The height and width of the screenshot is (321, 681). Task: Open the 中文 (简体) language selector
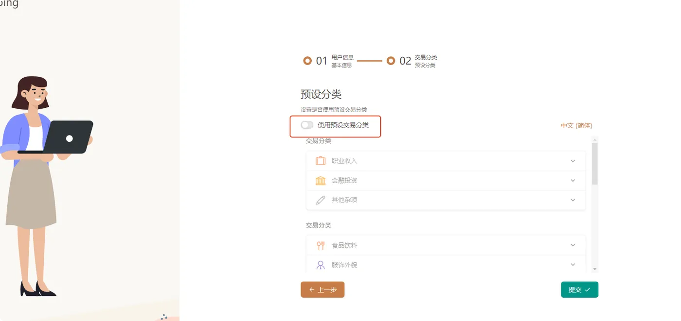coord(576,126)
